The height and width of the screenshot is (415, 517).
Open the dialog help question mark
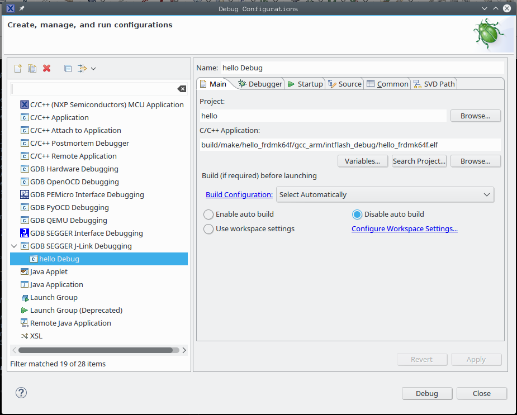coord(21,393)
